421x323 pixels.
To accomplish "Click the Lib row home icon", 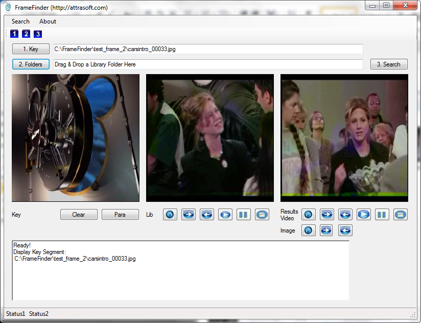I will [170, 215].
